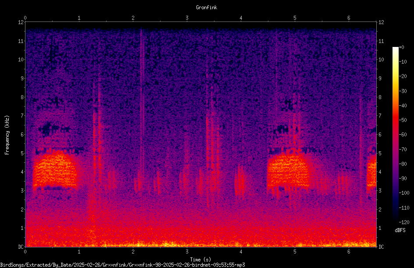Select the dBFS color scale bar
Image resolution: width=414 pixels, height=268 pixels.
(x=395, y=134)
